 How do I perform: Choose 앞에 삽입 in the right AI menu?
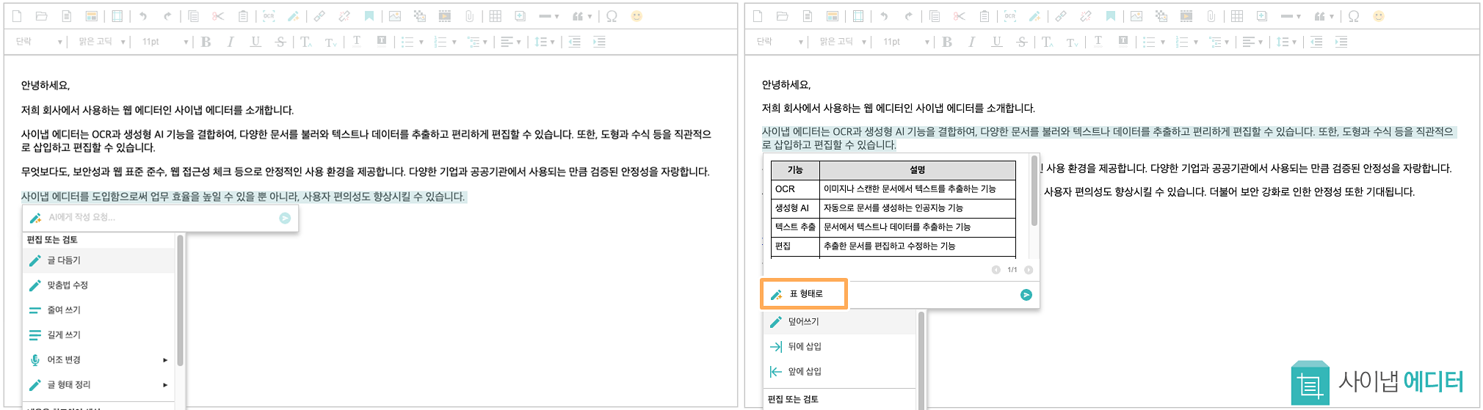pyautogui.click(x=840, y=372)
